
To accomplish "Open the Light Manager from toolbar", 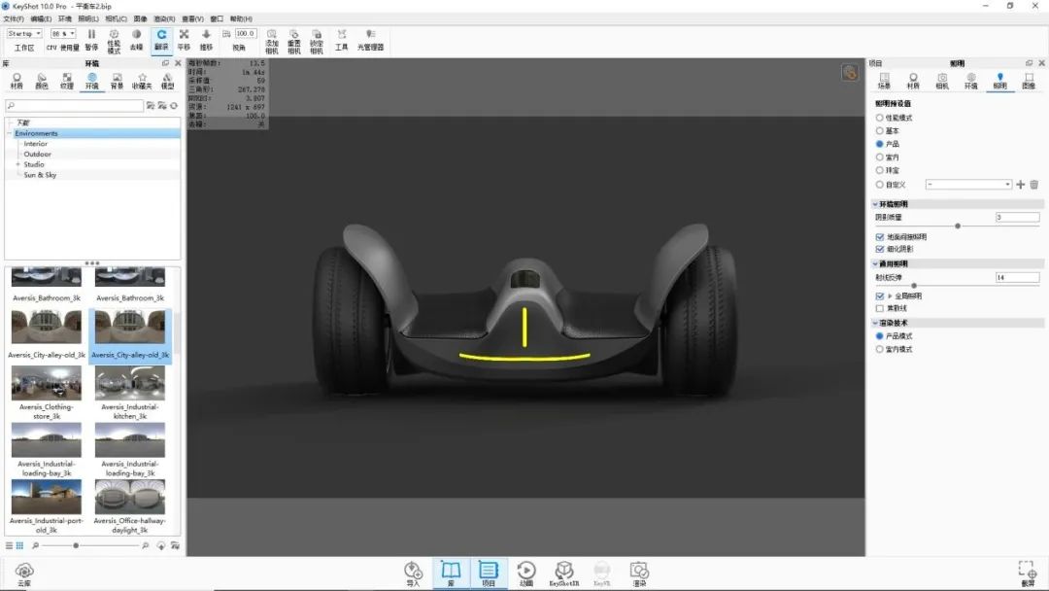I will pyautogui.click(x=370, y=39).
